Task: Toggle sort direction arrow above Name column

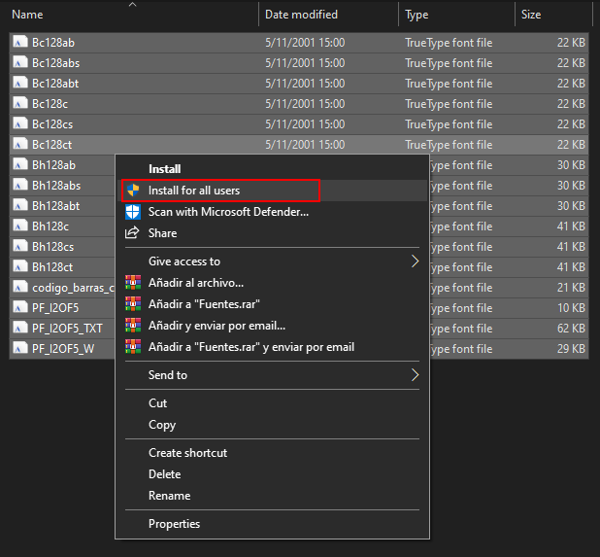Action: coord(132,5)
